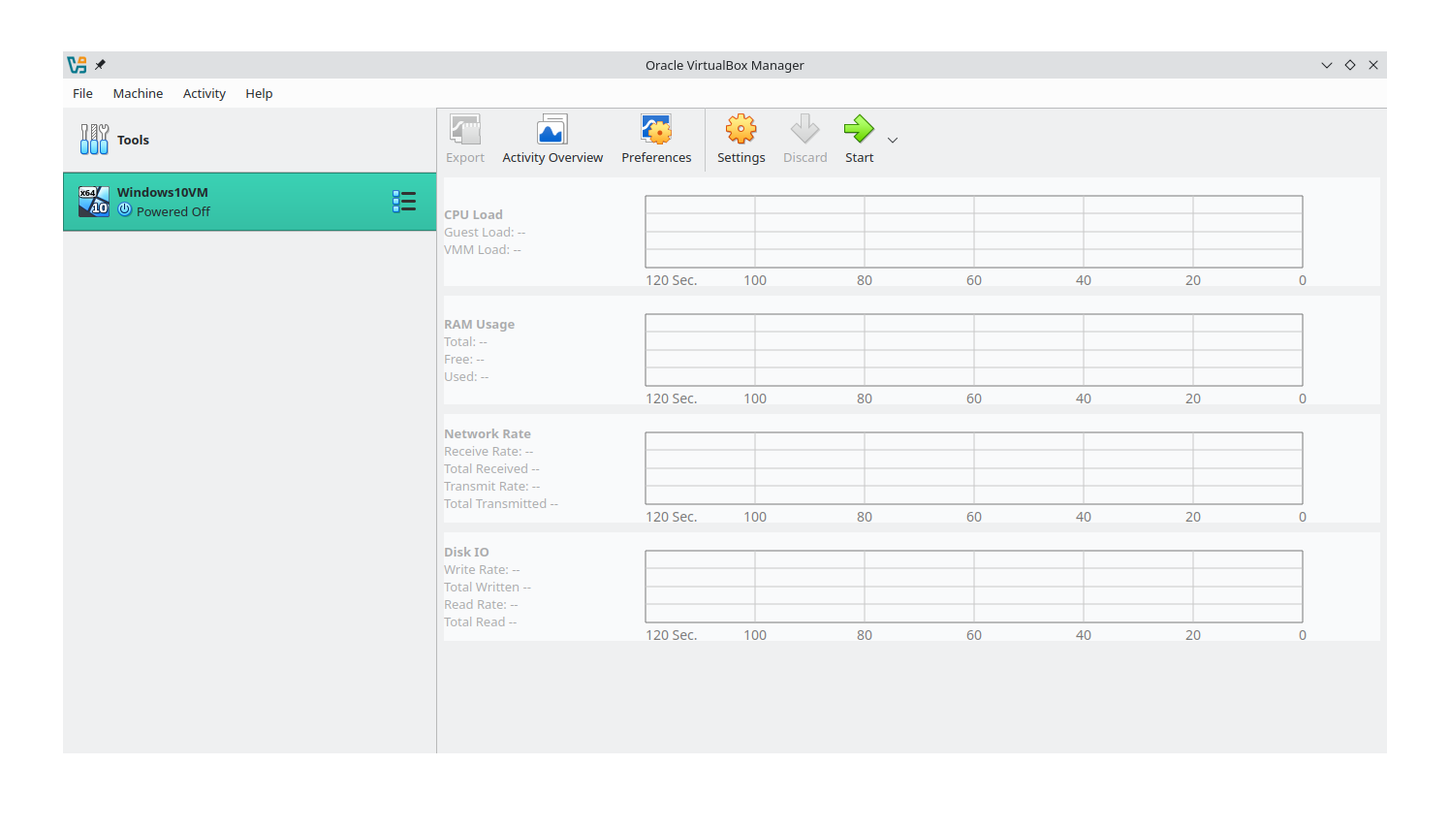Viewport: 1450px width, 828px height.
Task: Start the VM with green arrow
Action: [859, 140]
